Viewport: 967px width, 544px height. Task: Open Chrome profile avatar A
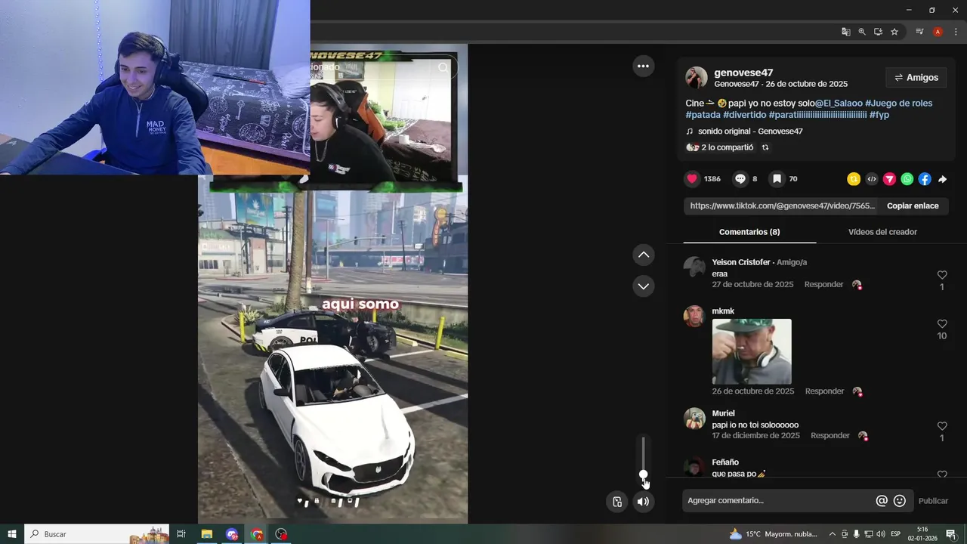click(x=938, y=32)
